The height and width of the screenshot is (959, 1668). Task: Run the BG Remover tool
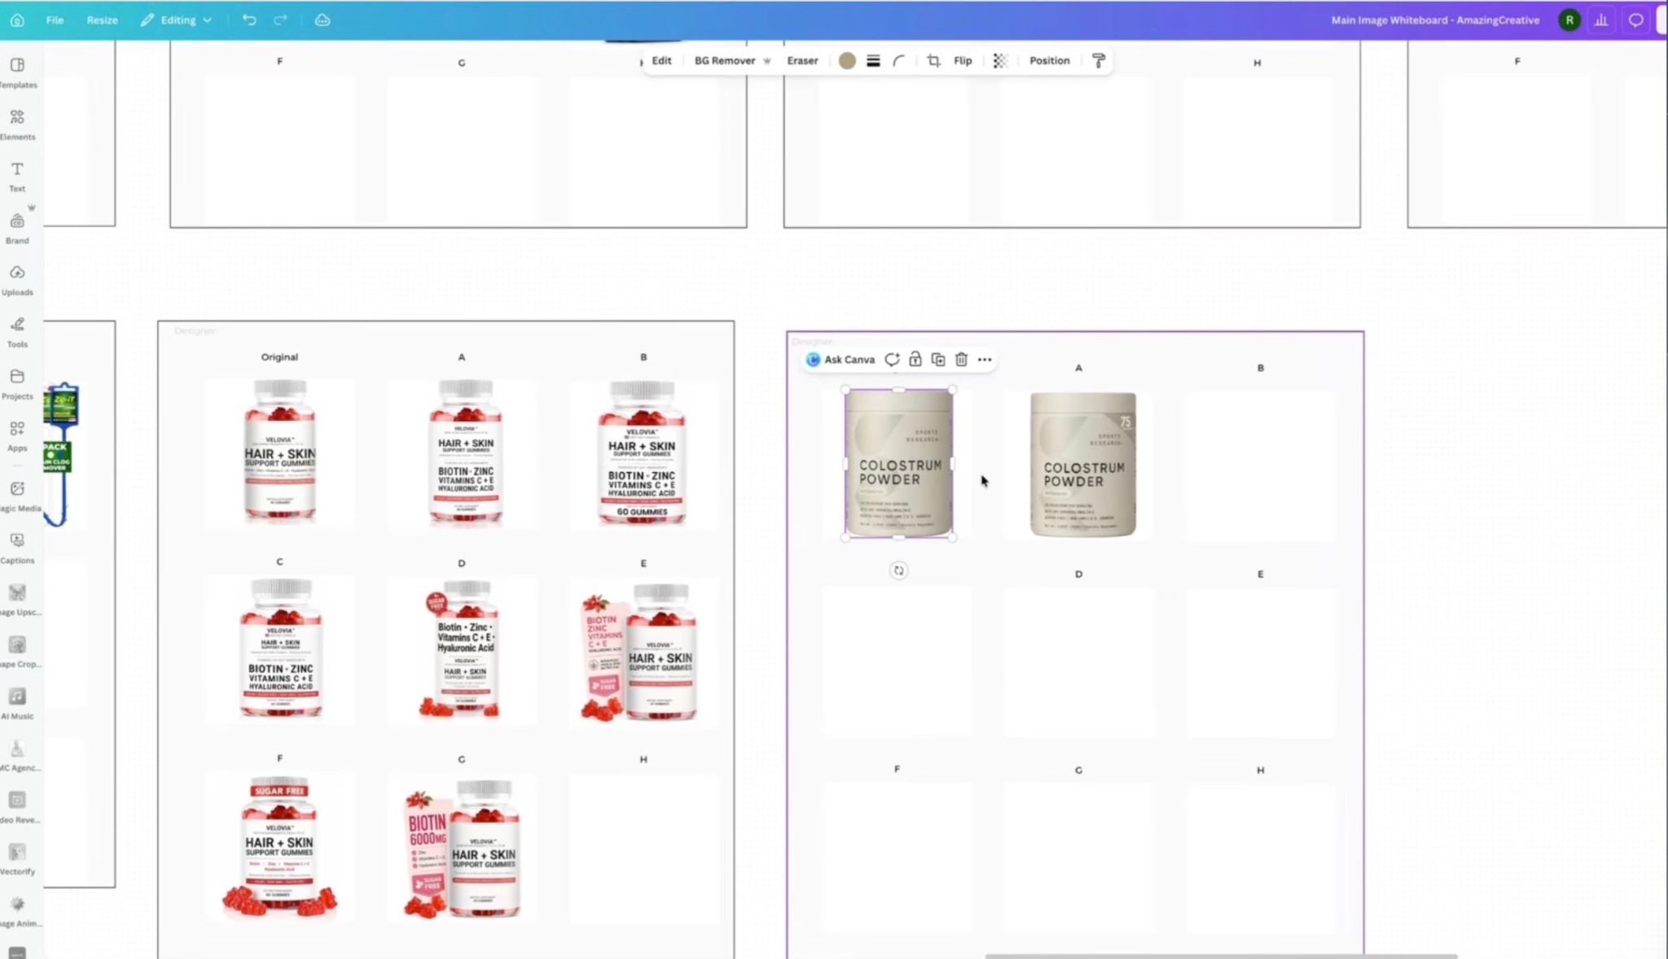(x=732, y=61)
